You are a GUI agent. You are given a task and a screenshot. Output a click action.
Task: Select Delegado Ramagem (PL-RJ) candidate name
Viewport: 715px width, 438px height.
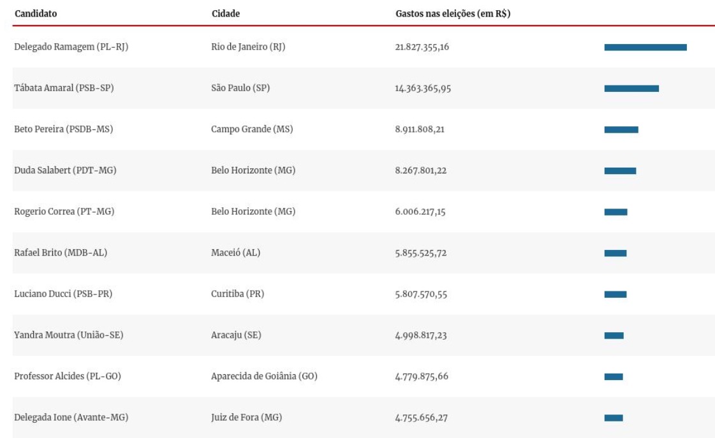[x=71, y=47]
